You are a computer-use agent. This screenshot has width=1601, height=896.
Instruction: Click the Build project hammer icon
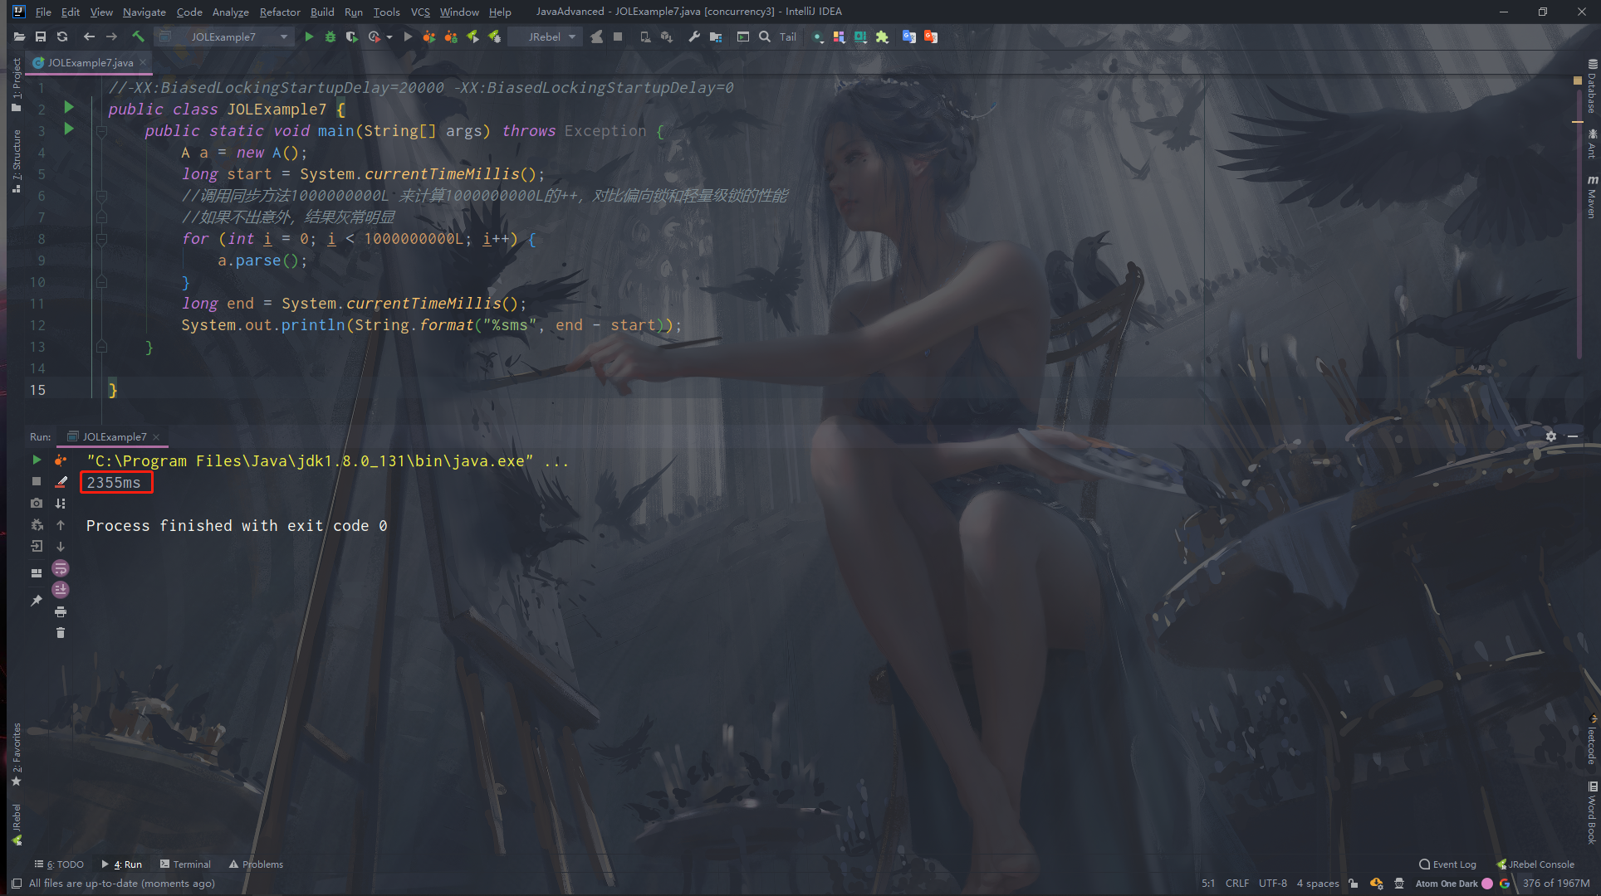(x=138, y=37)
